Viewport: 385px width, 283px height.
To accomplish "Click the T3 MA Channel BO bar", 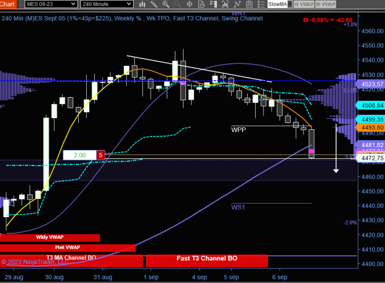I will coord(71,261).
